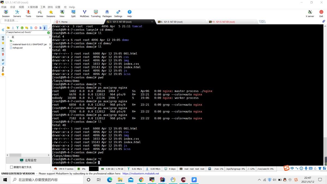Refresh the SFTP folder with green icon
The image size is (327, 184).
[x=22, y=28]
